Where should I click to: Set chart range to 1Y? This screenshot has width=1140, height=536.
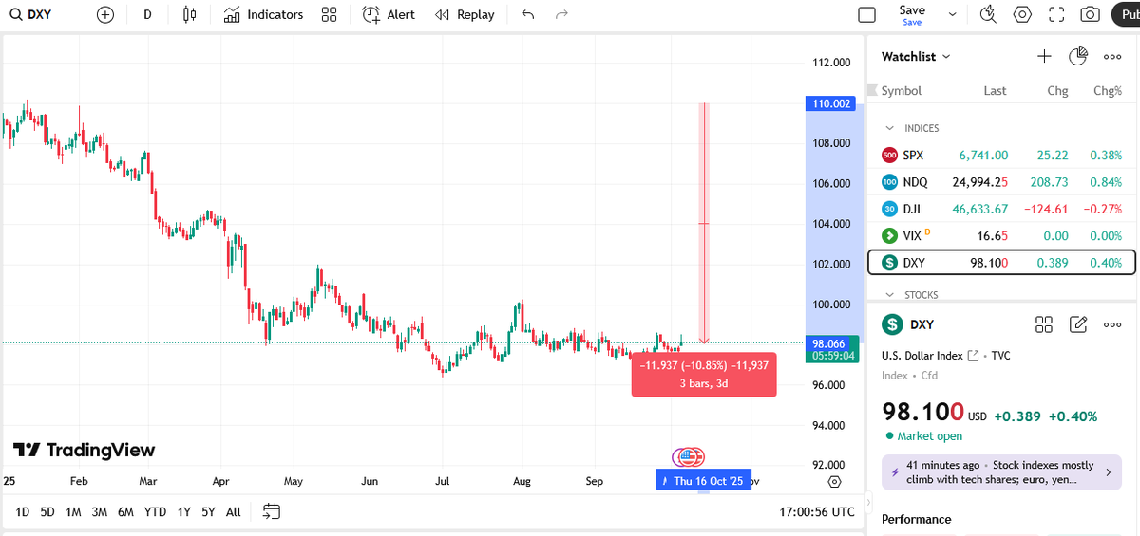(x=184, y=512)
